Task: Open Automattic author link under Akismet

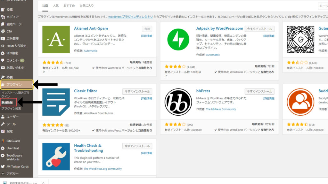Action: point(91,51)
